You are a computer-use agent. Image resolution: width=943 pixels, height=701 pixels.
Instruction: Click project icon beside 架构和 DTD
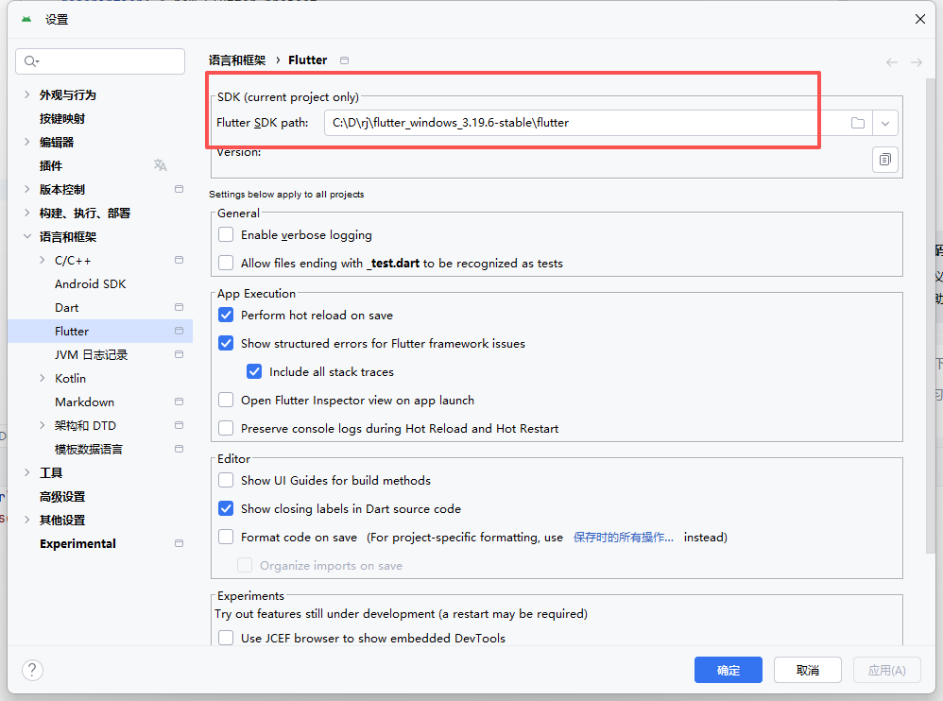point(179,425)
